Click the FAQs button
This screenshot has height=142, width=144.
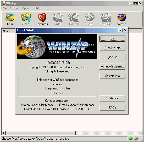coord(112,108)
